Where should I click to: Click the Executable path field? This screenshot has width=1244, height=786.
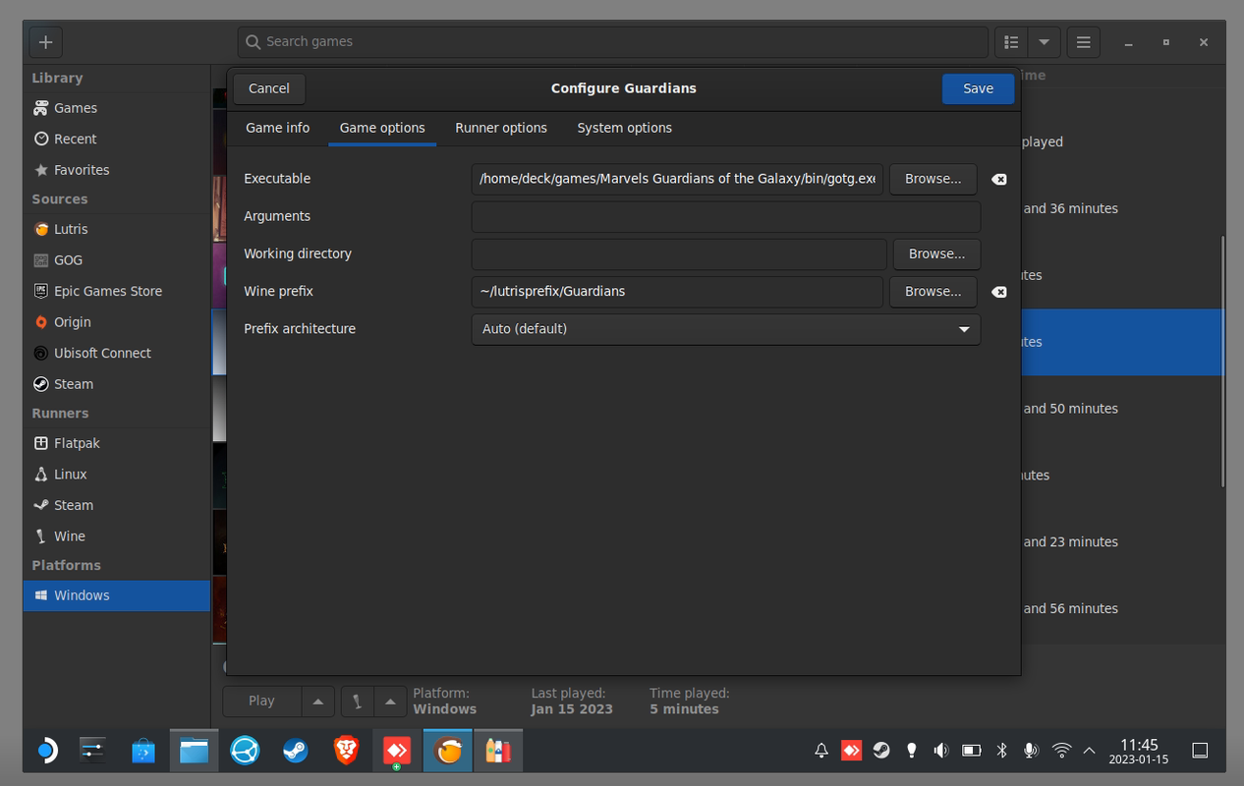(x=677, y=179)
